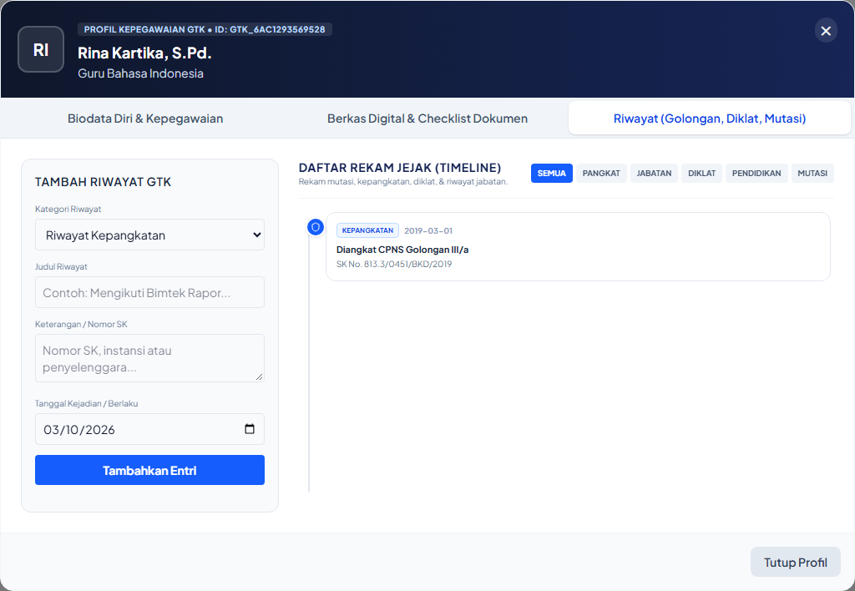Filter timeline by PANGKAT
855x591 pixels.
(601, 174)
